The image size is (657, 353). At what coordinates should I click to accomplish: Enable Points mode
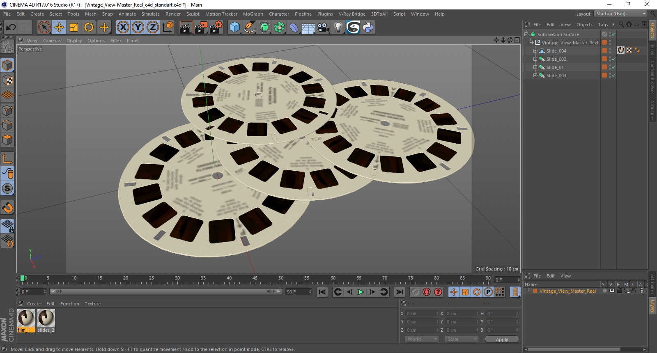pyautogui.click(x=7, y=110)
